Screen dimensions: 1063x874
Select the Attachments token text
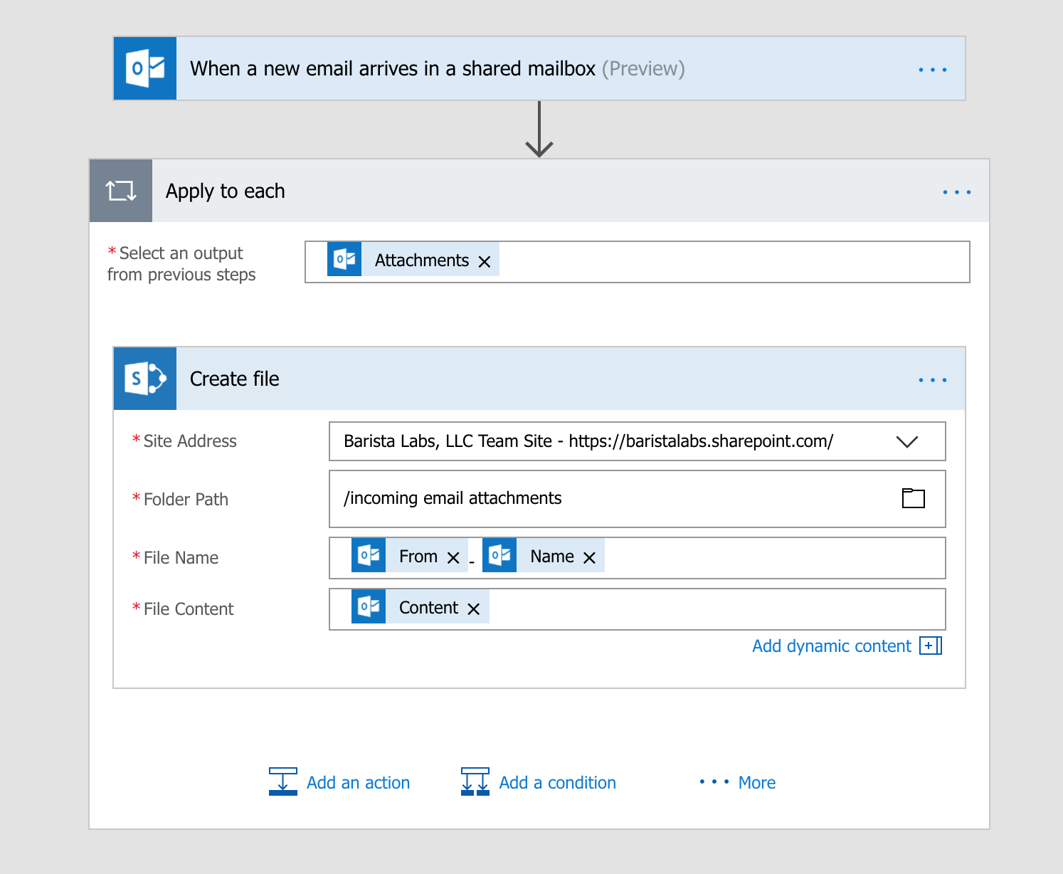pyautogui.click(x=422, y=260)
